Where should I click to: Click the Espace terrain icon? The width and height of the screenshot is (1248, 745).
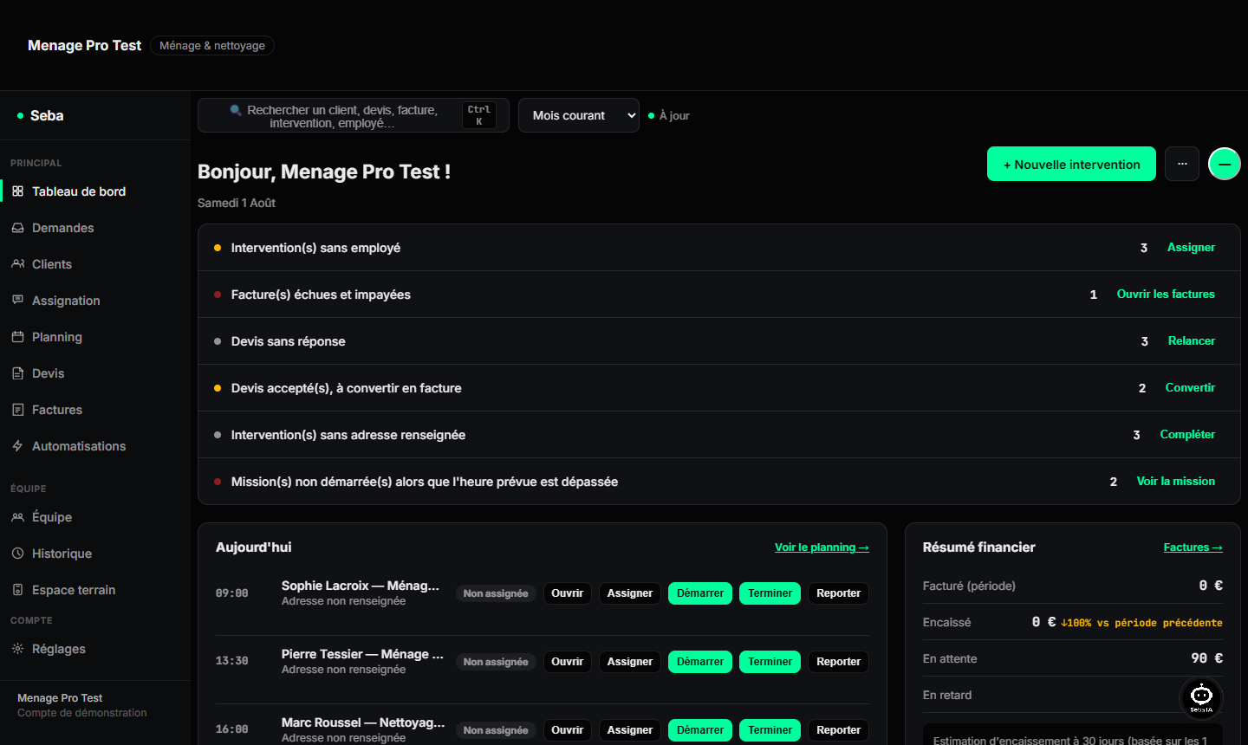click(17, 590)
